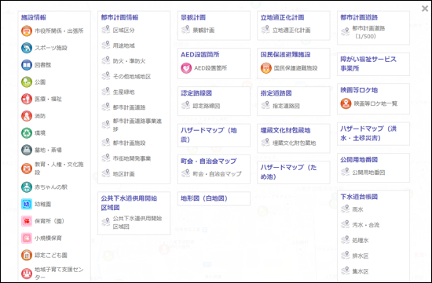Select the pink AED設置箇所 heart icon
432x283 pixels.
pyautogui.click(x=186, y=68)
